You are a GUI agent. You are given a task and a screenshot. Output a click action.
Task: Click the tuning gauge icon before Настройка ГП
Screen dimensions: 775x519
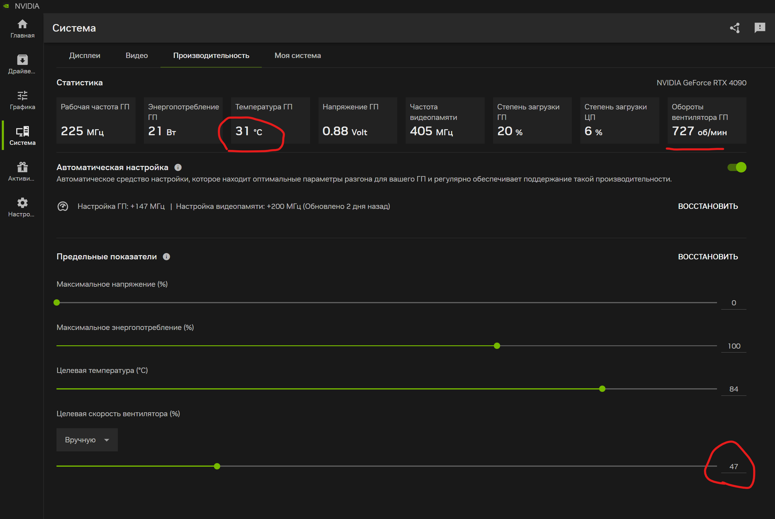coord(63,206)
